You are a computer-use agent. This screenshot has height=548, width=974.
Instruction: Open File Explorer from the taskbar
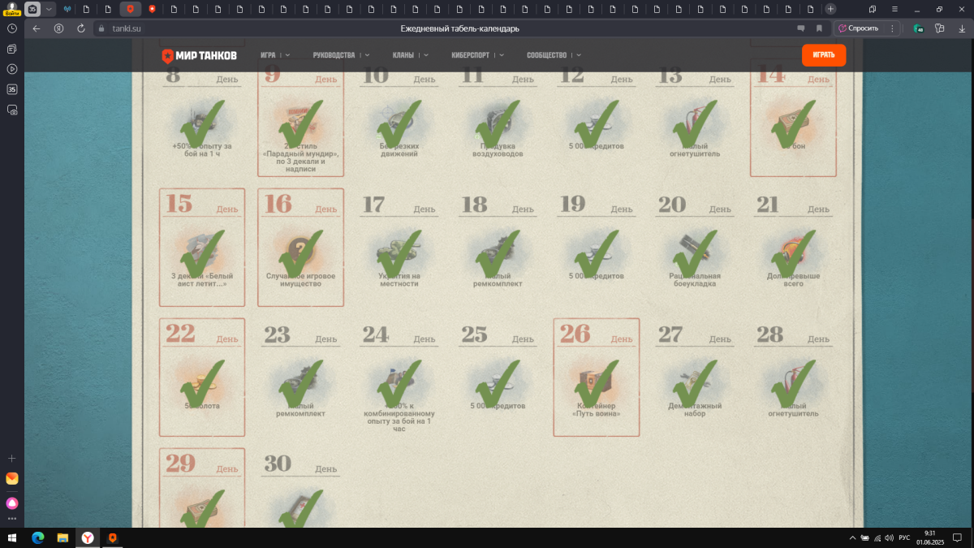tap(62, 537)
